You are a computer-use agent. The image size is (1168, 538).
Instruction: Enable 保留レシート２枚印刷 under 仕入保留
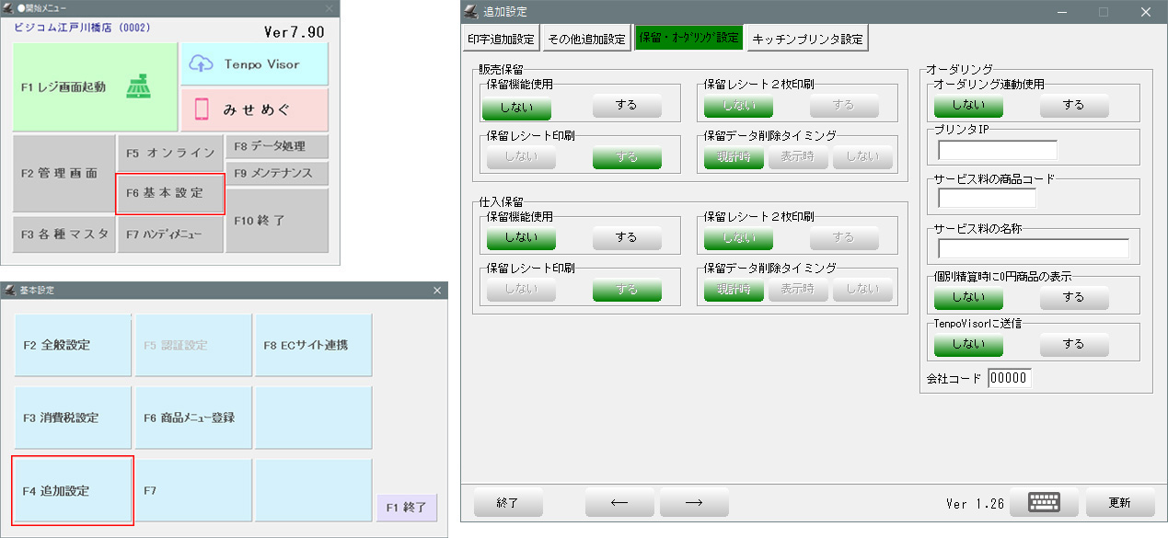[843, 237]
